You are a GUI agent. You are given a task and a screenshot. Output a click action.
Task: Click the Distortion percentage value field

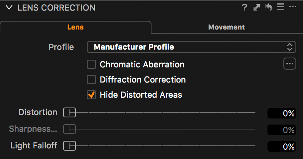282,113
